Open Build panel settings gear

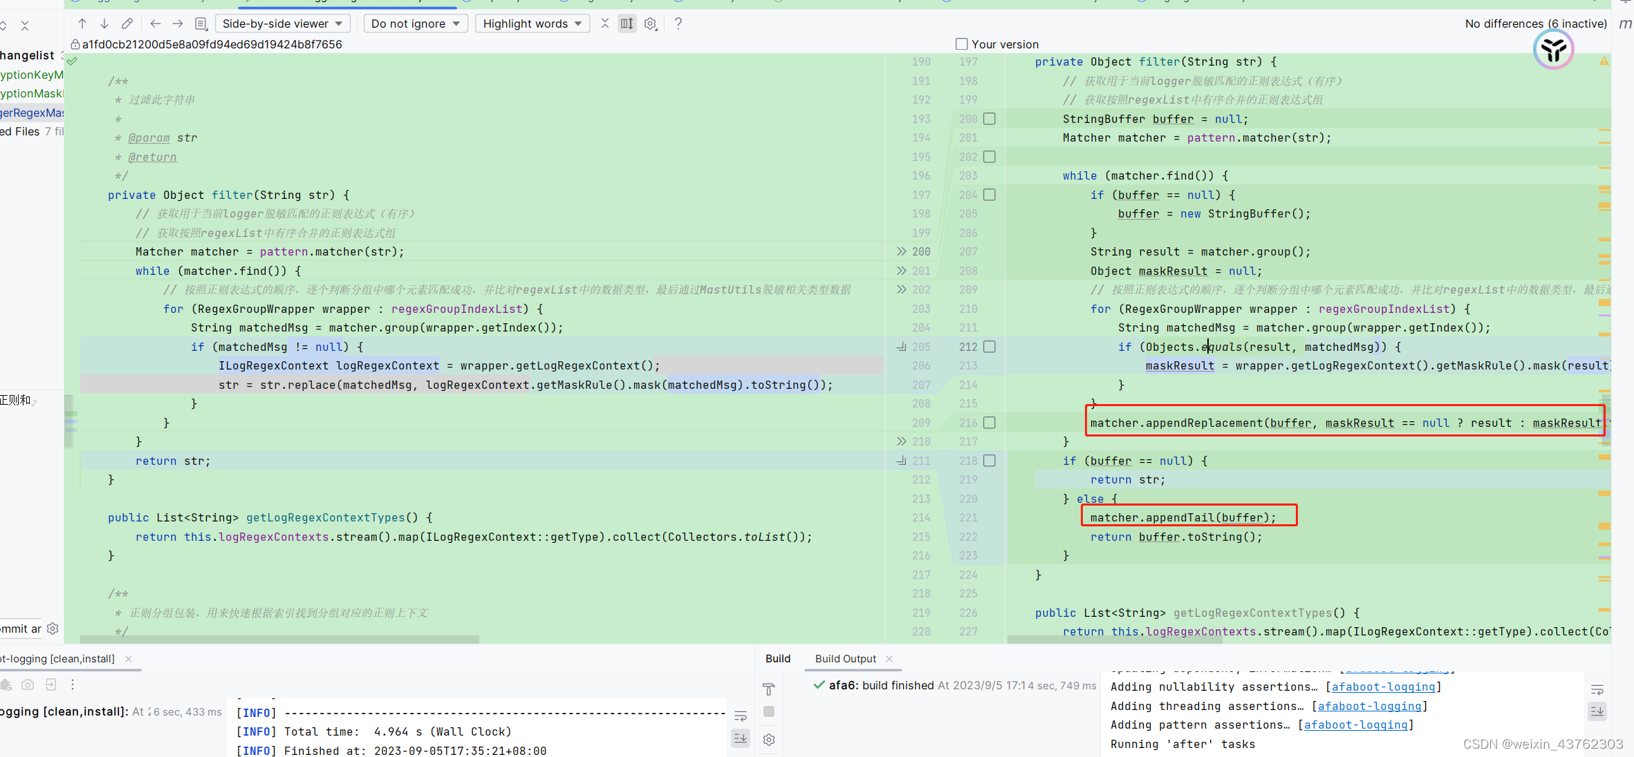pyautogui.click(x=769, y=739)
